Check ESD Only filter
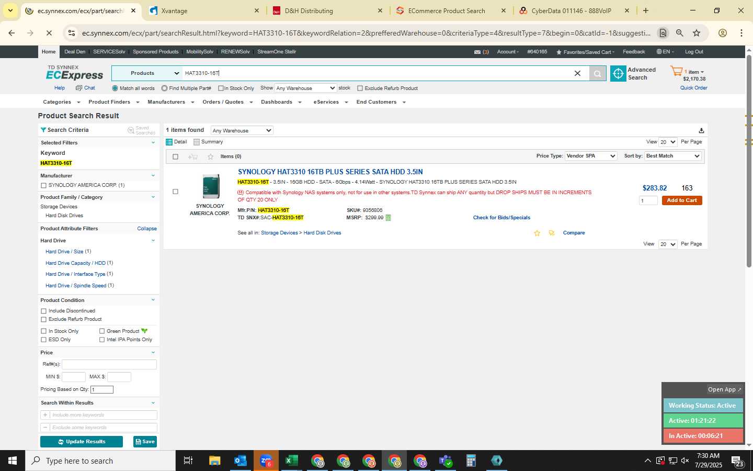This screenshot has height=471, width=753. tap(43, 340)
